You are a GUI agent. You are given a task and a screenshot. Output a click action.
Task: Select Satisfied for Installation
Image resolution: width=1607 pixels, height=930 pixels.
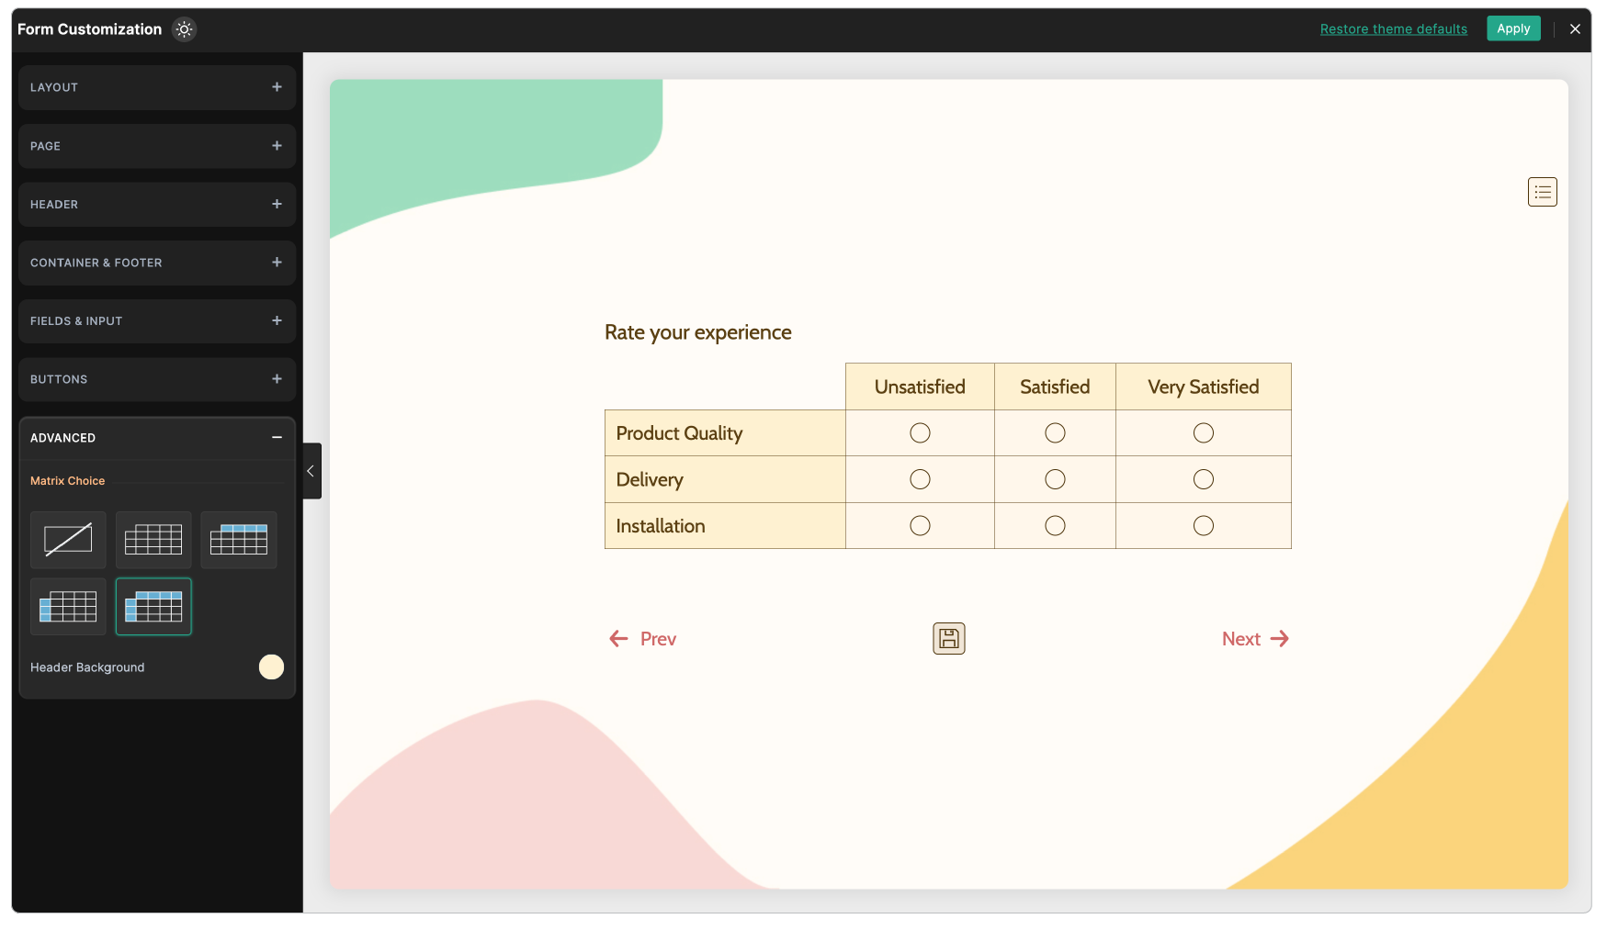[1055, 526]
